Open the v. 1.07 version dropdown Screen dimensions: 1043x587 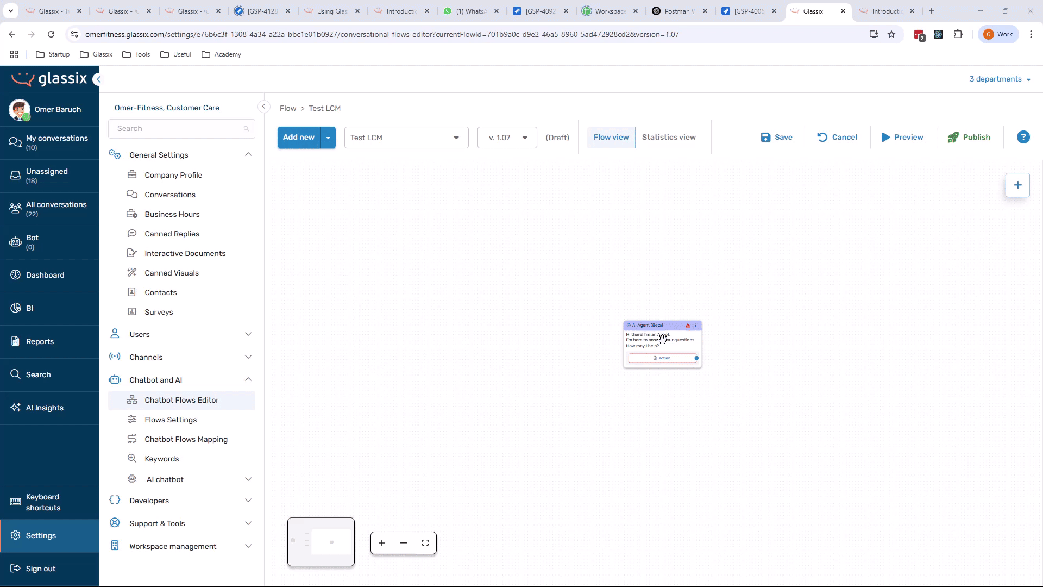coord(507,138)
